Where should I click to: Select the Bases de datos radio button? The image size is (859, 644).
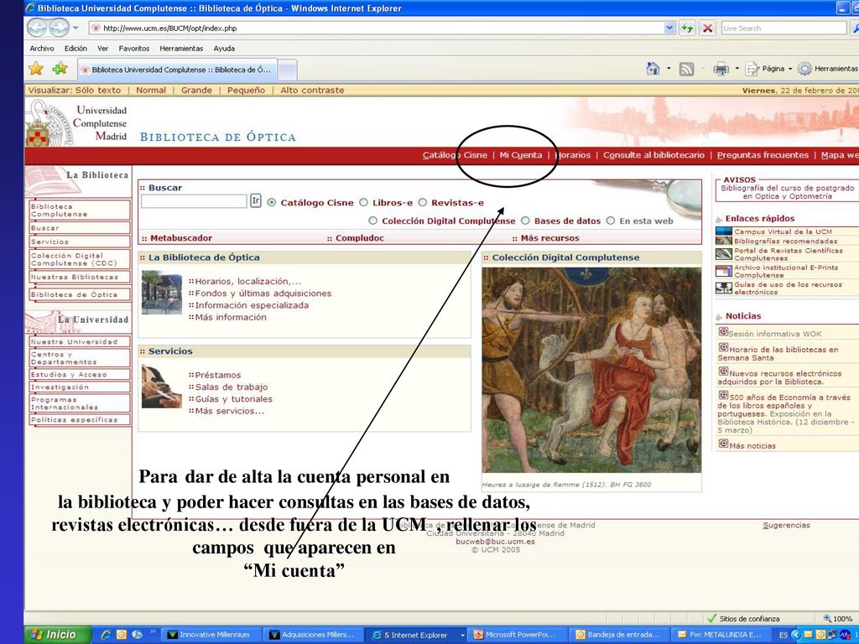point(525,221)
